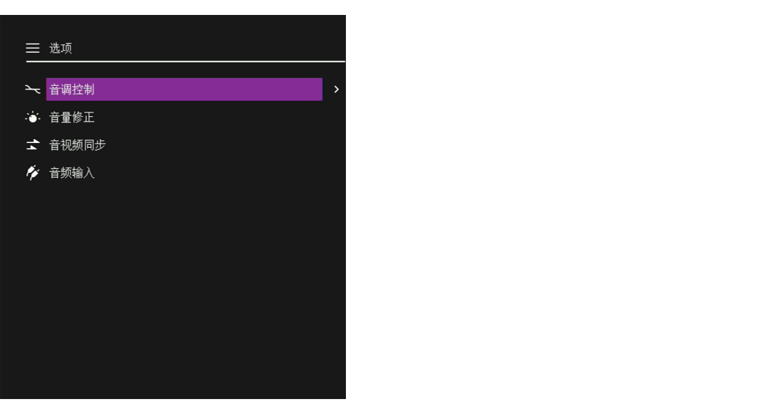Select the highlighted 音调控制 menu entry
Image resolution: width=768 pixels, height=414 pixels.
pos(184,89)
